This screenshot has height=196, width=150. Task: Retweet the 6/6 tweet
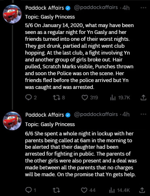pos(56,190)
